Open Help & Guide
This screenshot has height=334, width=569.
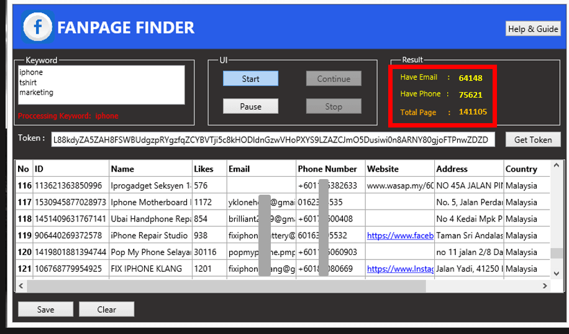(533, 29)
